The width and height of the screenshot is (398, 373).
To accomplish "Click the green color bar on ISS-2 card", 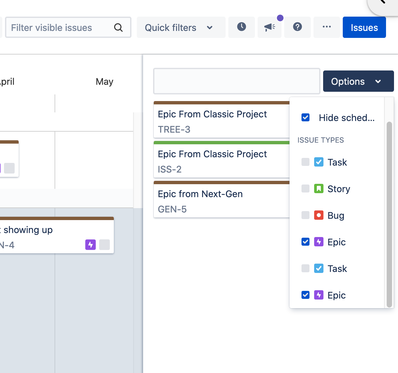I will (221, 143).
